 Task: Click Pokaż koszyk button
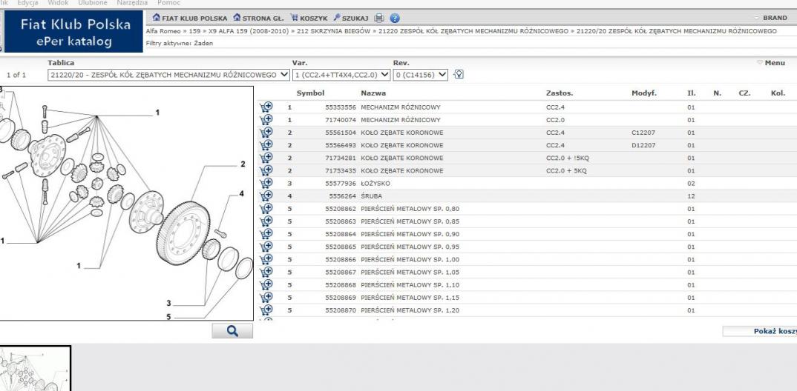pyautogui.click(x=760, y=331)
